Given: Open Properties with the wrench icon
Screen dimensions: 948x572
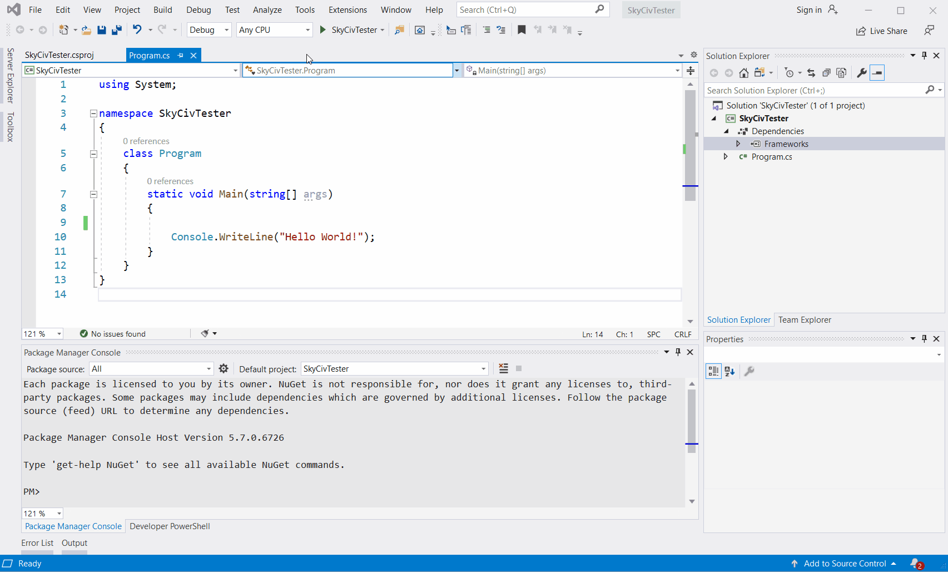Looking at the screenshot, I should (862, 73).
